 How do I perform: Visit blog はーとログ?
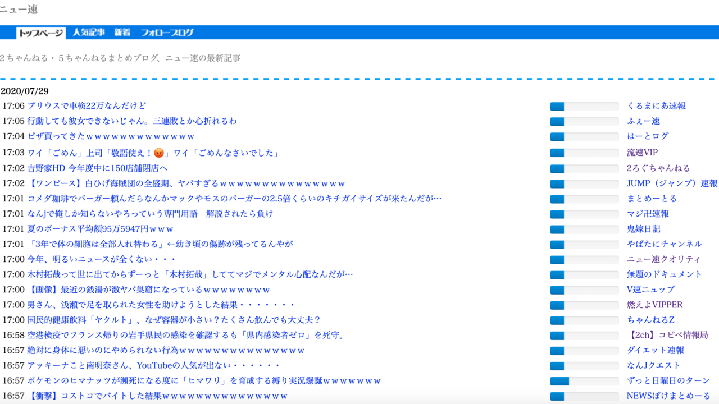tap(648, 136)
